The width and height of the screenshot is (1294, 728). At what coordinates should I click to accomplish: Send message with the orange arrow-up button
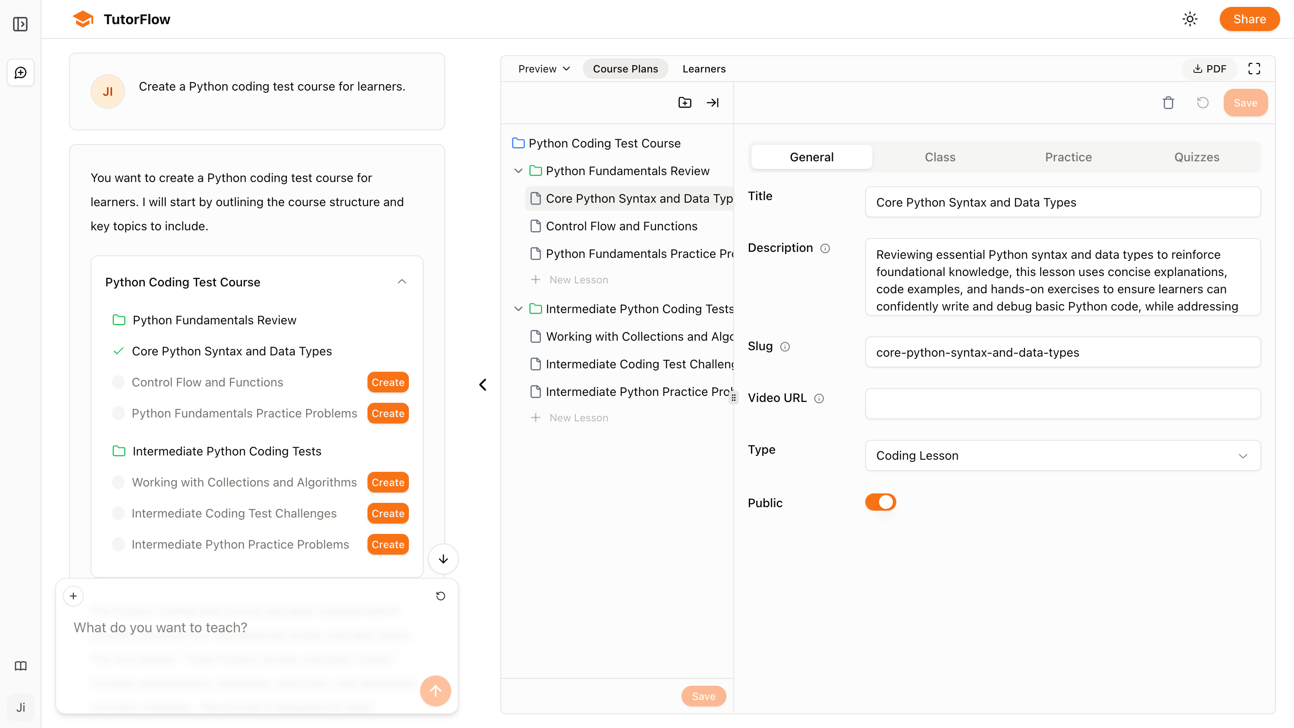pyautogui.click(x=436, y=691)
